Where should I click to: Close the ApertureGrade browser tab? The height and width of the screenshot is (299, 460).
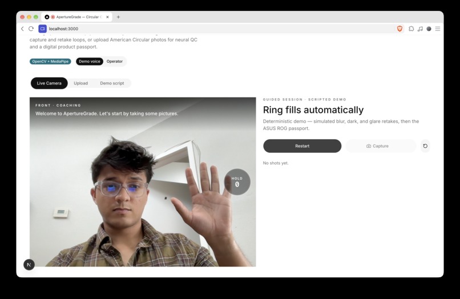point(107,17)
